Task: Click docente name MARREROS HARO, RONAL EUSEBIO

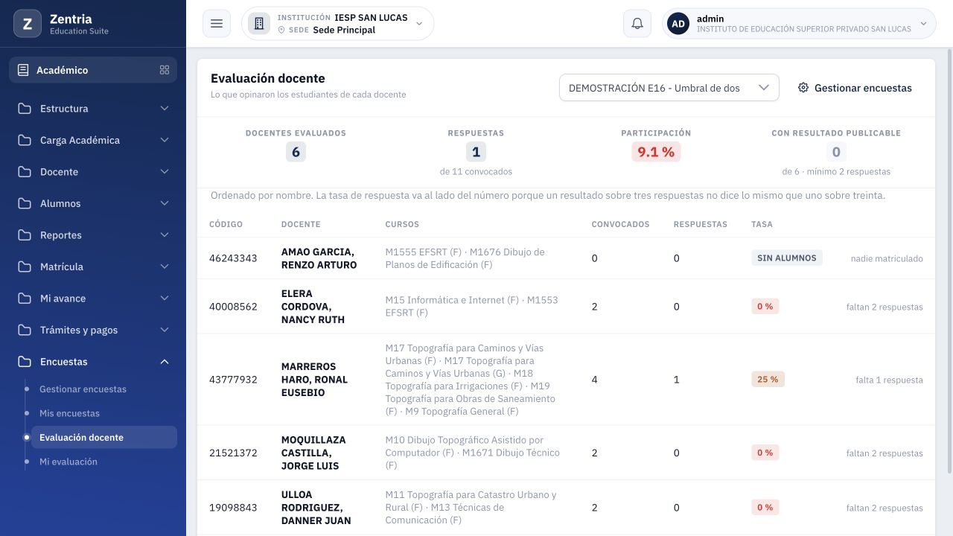Action: click(314, 380)
